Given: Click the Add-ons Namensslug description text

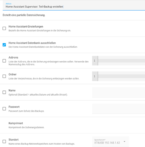Looking at the screenshot, I should [48, 63].
